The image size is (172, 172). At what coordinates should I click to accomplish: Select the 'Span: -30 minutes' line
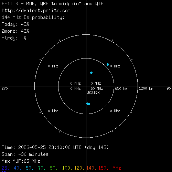[25, 154]
